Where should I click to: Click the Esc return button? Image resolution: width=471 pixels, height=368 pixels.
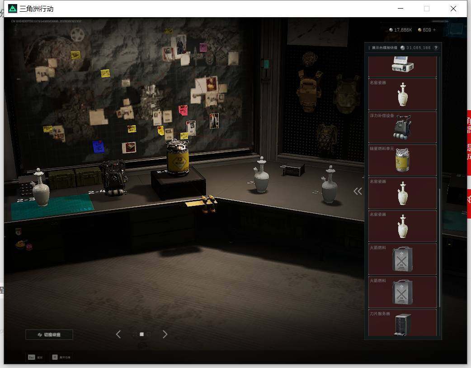pos(35,357)
